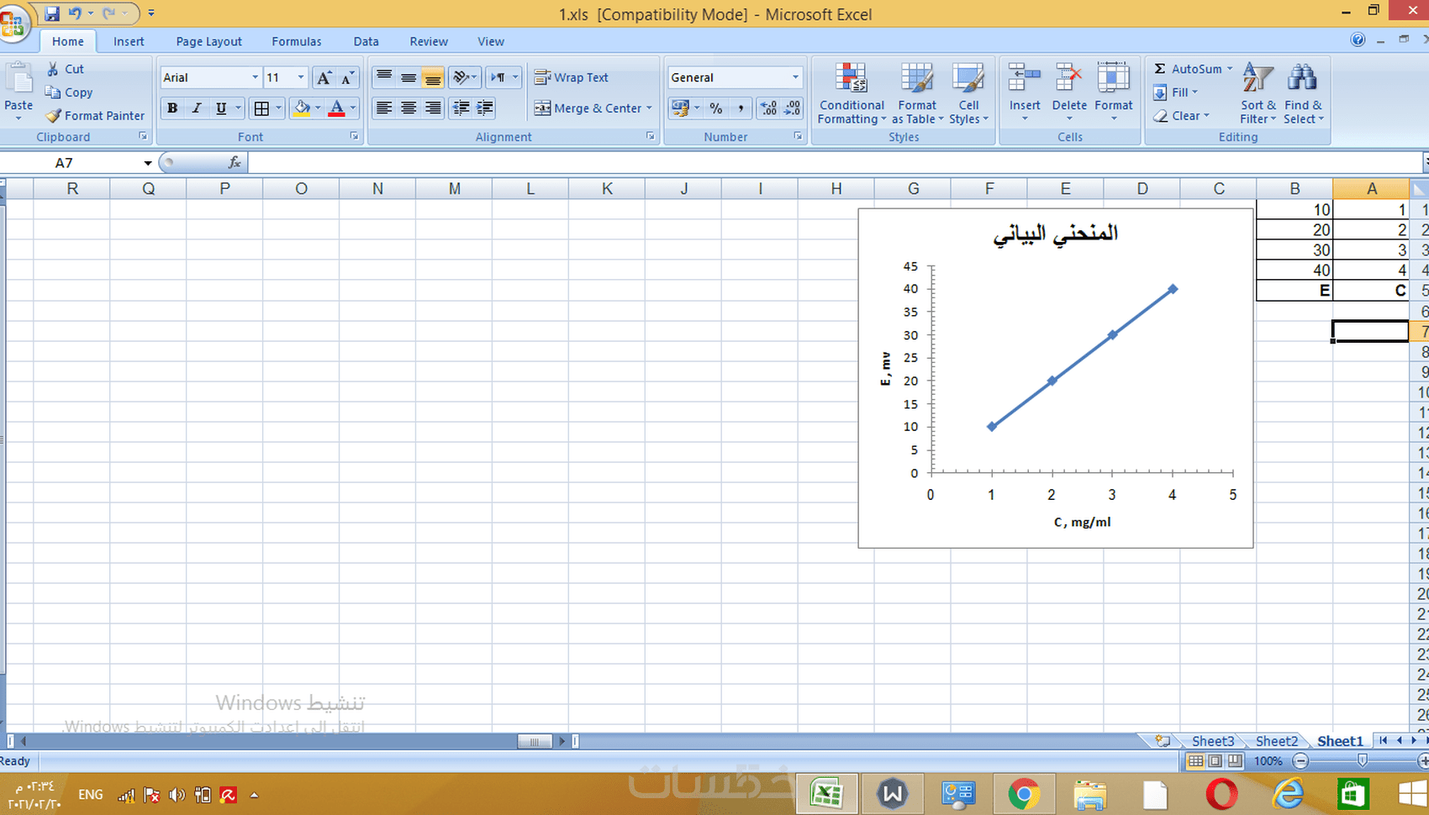
Task: Open the General number format dropdown
Action: (x=795, y=77)
